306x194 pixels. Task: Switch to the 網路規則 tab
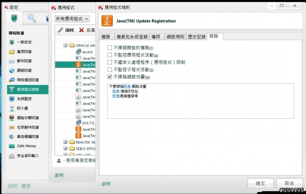coord(175,37)
